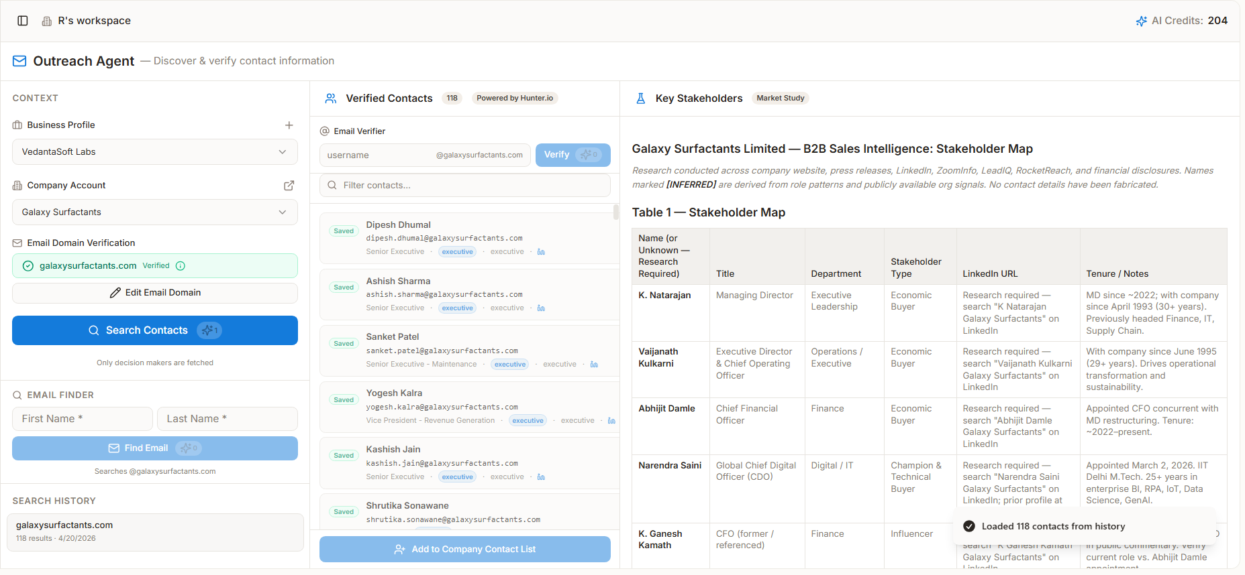Click the AI Credits sparkle icon
Screen dimensions: 1245x575
[x=1141, y=21]
